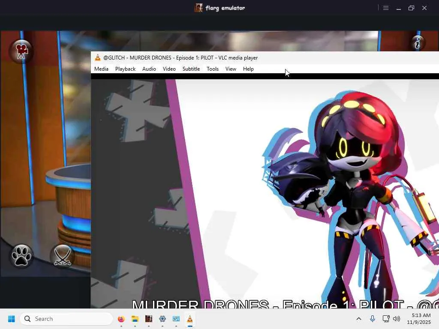Expand the hidden system tray icons chevron

tap(359, 319)
